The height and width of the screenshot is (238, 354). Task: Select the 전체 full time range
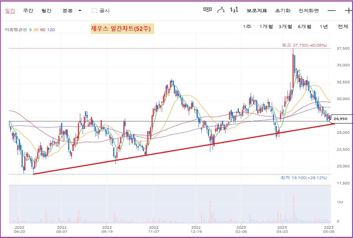343,27
